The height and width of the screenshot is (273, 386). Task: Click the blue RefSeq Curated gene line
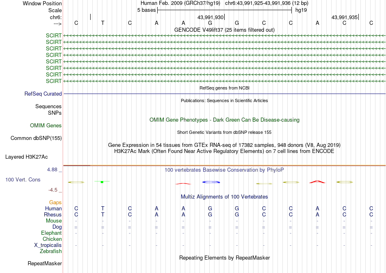(x=224, y=94)
